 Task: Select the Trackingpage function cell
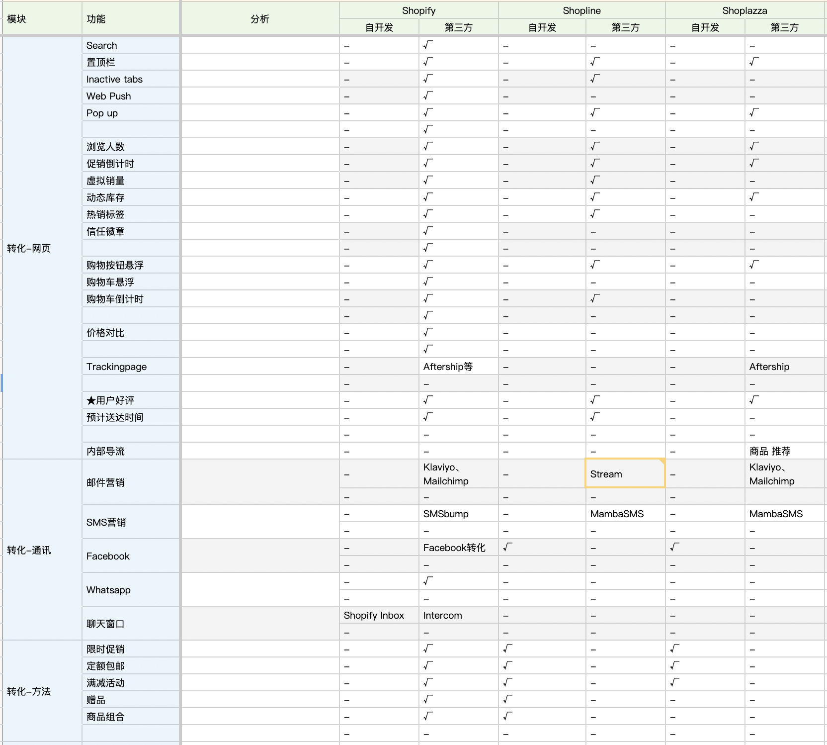130,367
